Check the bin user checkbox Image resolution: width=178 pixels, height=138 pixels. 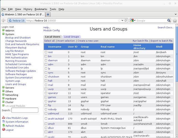coord(46,56)
